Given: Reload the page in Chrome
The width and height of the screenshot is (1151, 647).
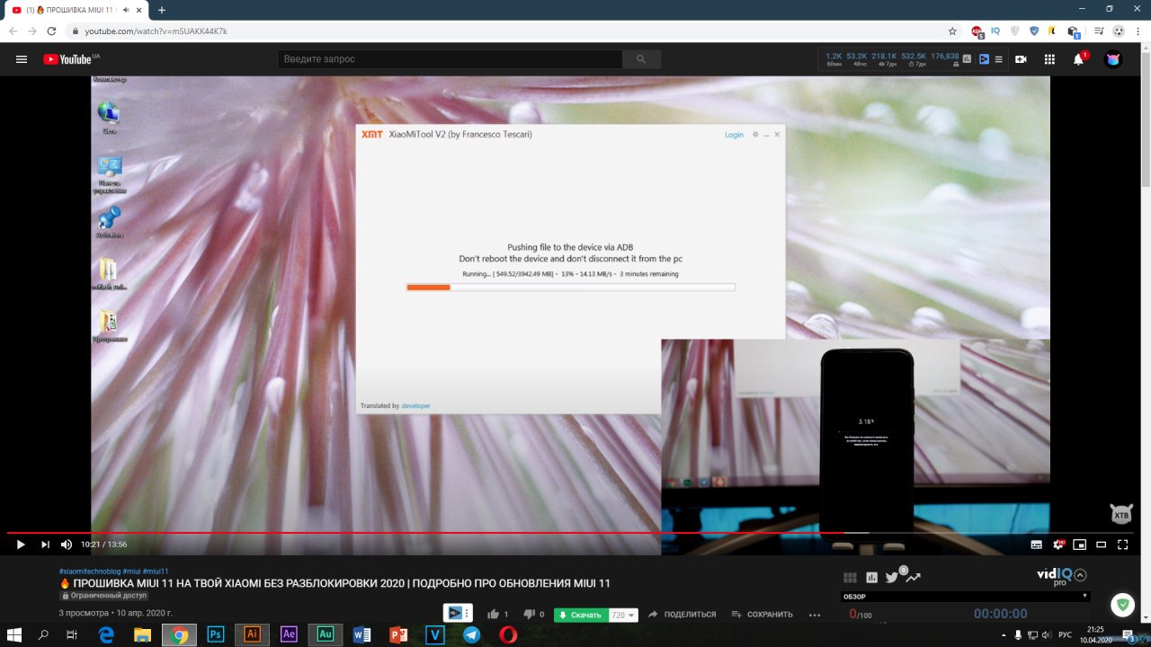Looking at the screenshot, I should coord(51,31).
